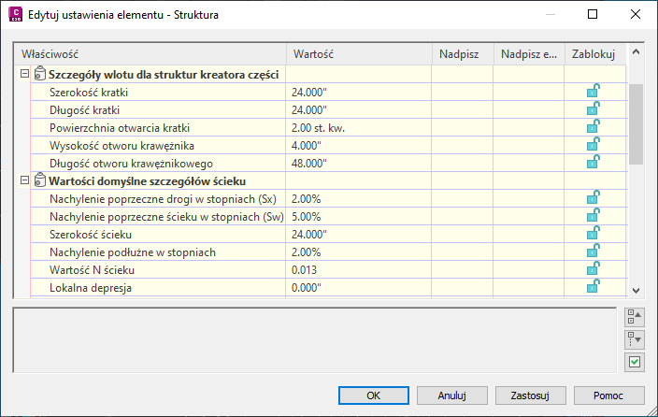Click the collapse all categories icon
Screen dimensions: 658x417
(x=634, y=317)
